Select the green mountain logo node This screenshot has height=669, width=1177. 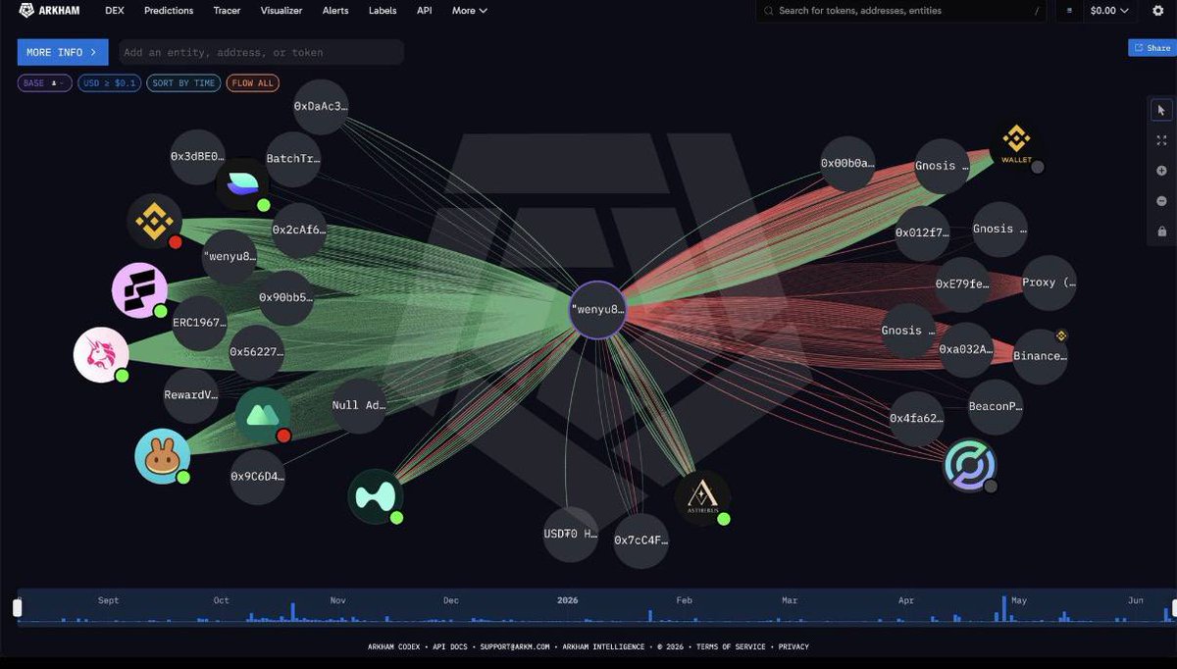point(263,415)
